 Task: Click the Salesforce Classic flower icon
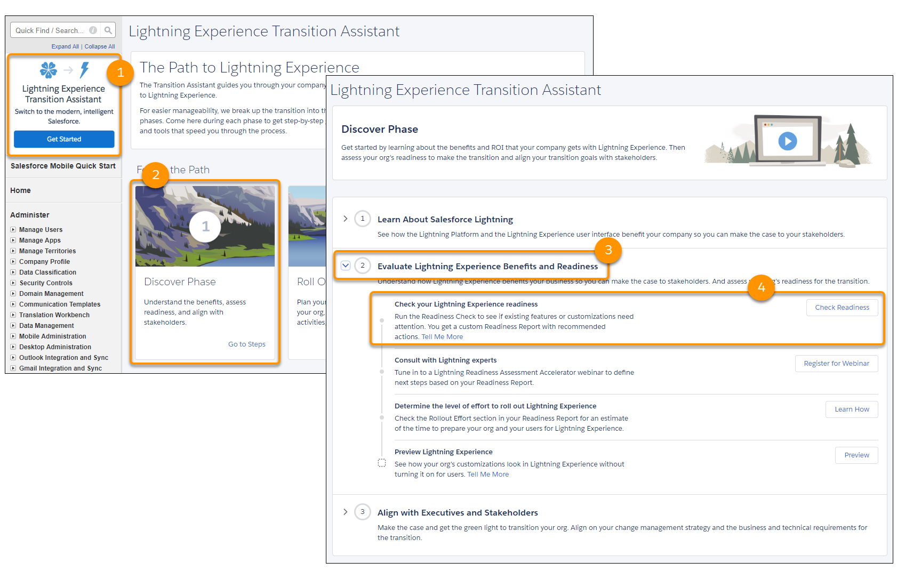pos(49,70)
